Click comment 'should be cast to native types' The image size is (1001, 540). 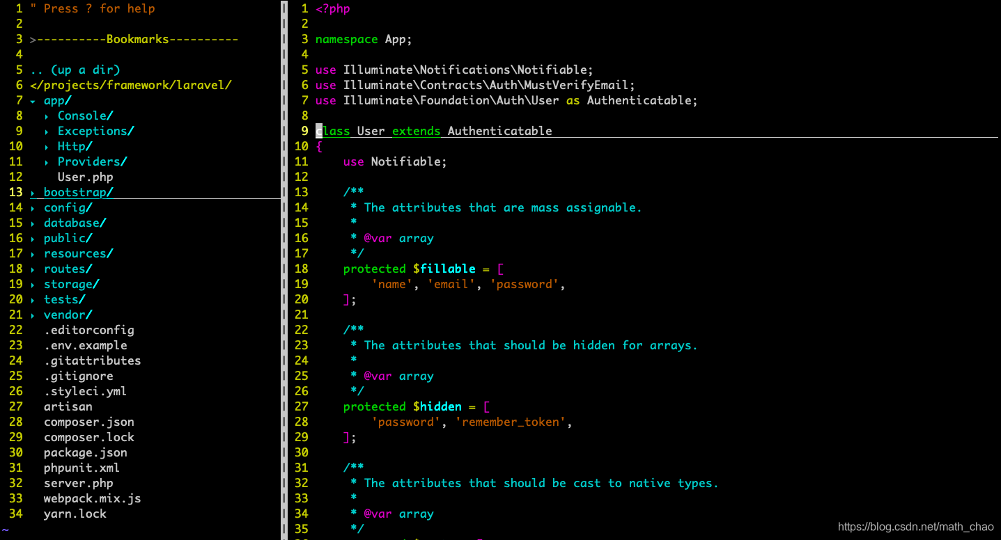pyautogui.click(x=534, y=484)
